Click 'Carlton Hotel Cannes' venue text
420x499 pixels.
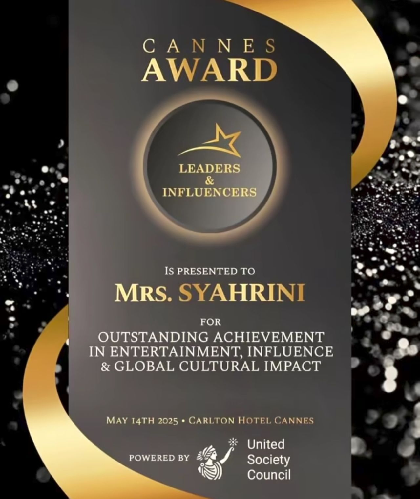252,420
